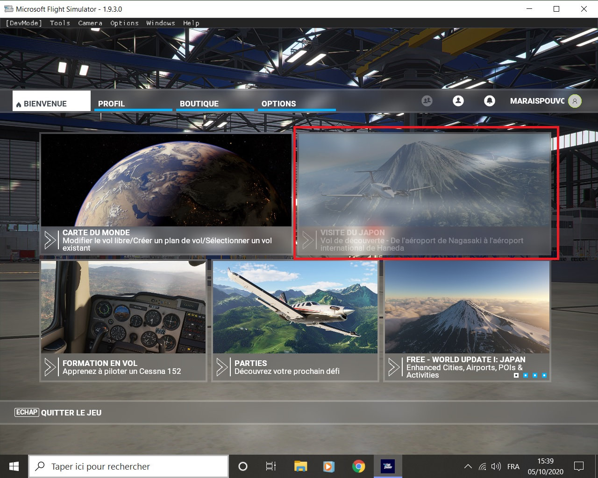Click QUITTER LE JEU
598x478 pixels.
pos(58,413)
